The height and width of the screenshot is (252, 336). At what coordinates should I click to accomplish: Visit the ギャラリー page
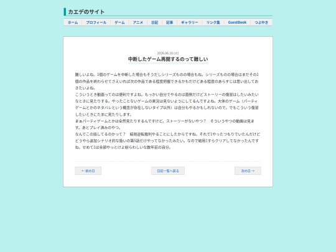pyautogui.click(x=190, y=22)
